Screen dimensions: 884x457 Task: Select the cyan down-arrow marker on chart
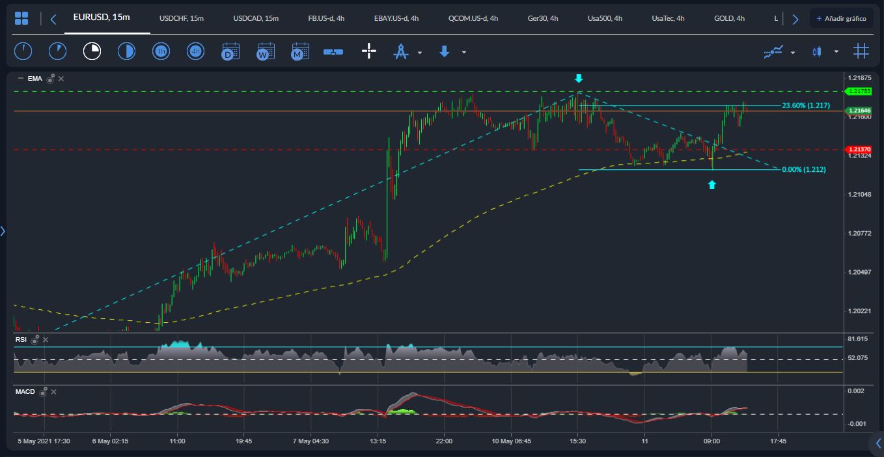click(579, 79)
